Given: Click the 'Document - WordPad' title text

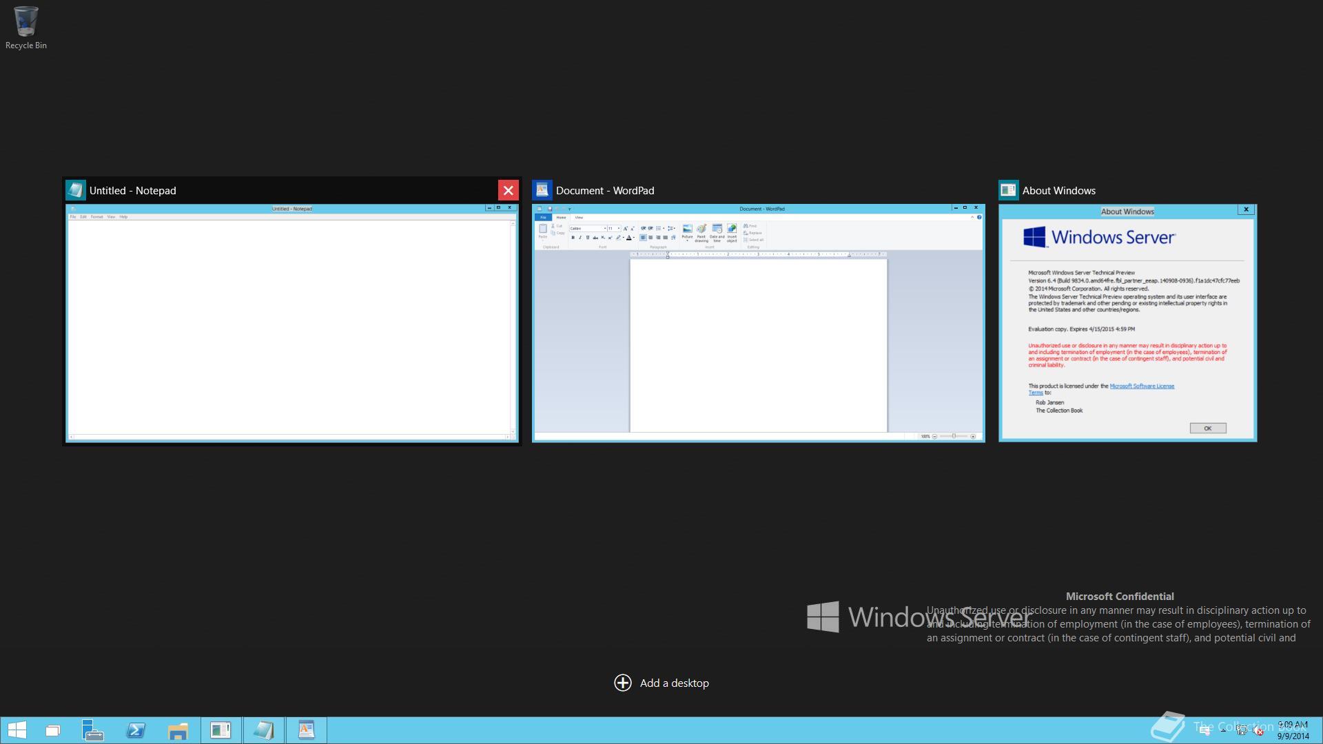Looking at the screenshot, I should tap(605, 191).
